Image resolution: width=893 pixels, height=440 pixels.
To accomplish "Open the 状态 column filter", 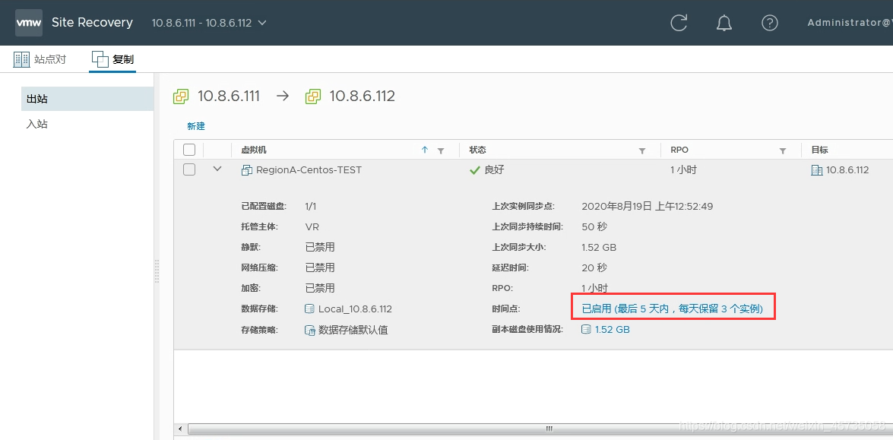I will pos(642,150).
